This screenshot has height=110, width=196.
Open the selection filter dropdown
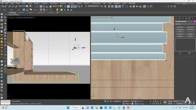(22, 6)
